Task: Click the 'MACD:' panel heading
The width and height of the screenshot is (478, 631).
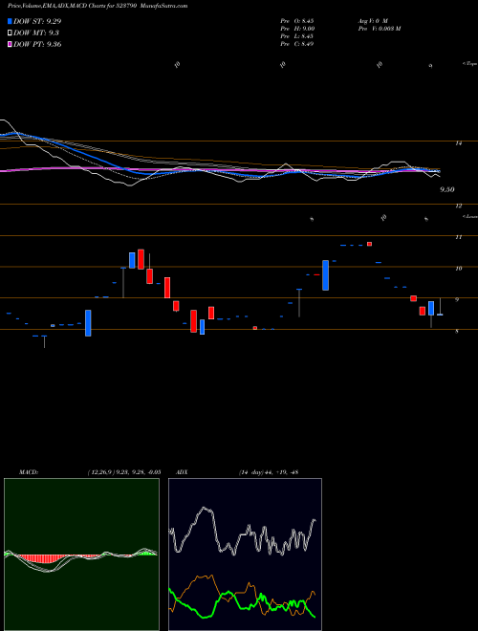Action: [28, 472]
